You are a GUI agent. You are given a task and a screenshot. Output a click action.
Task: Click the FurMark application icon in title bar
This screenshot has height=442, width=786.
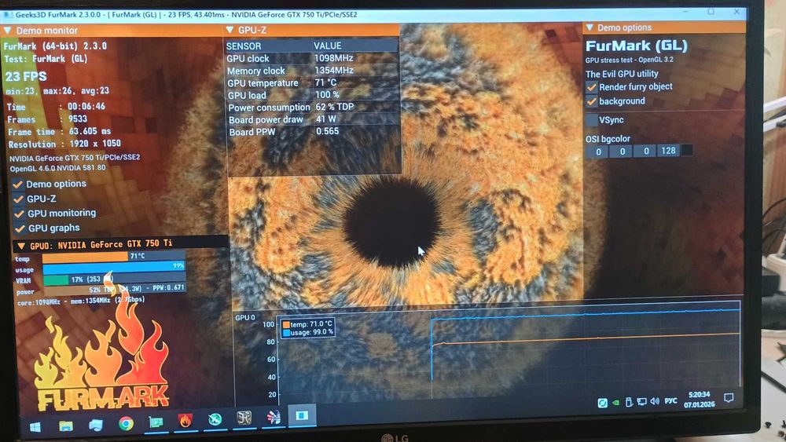pyautogui.click(x=8, y=15)
